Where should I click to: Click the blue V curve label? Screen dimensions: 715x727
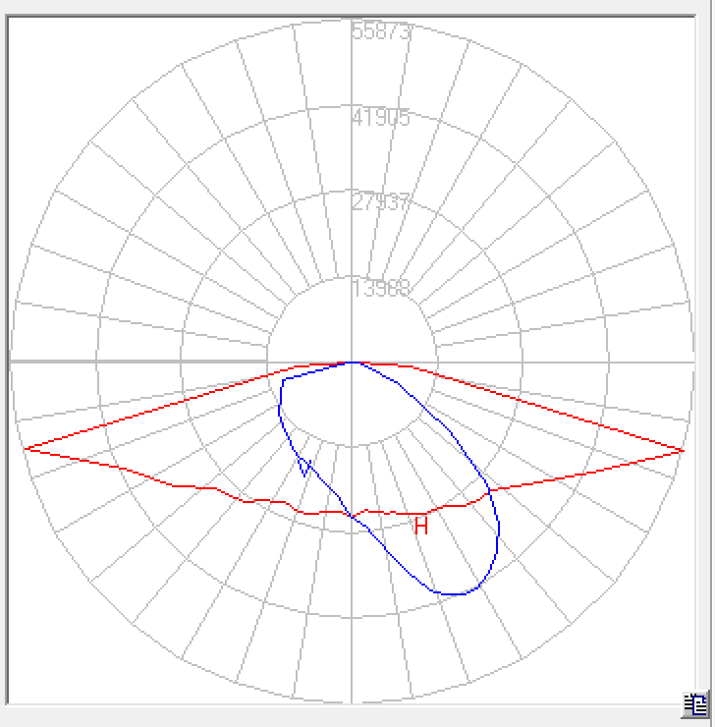(305, 467)
